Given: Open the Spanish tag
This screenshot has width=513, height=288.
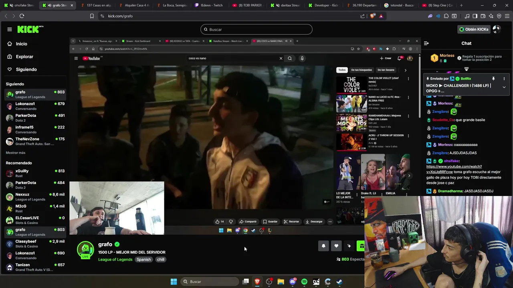Looking at the screenshot, I should [143, 259].
